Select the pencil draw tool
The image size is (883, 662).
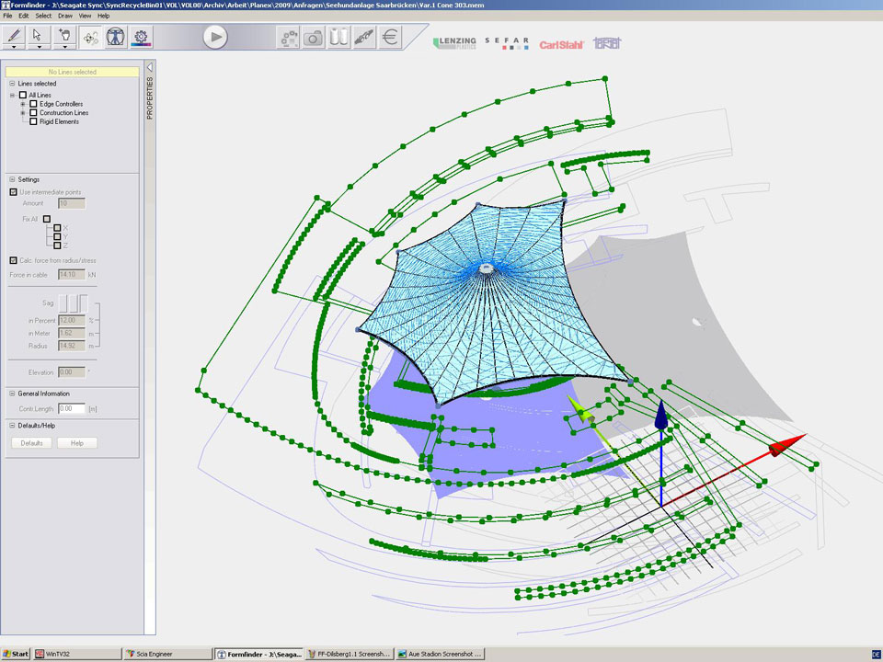point(14,36)
